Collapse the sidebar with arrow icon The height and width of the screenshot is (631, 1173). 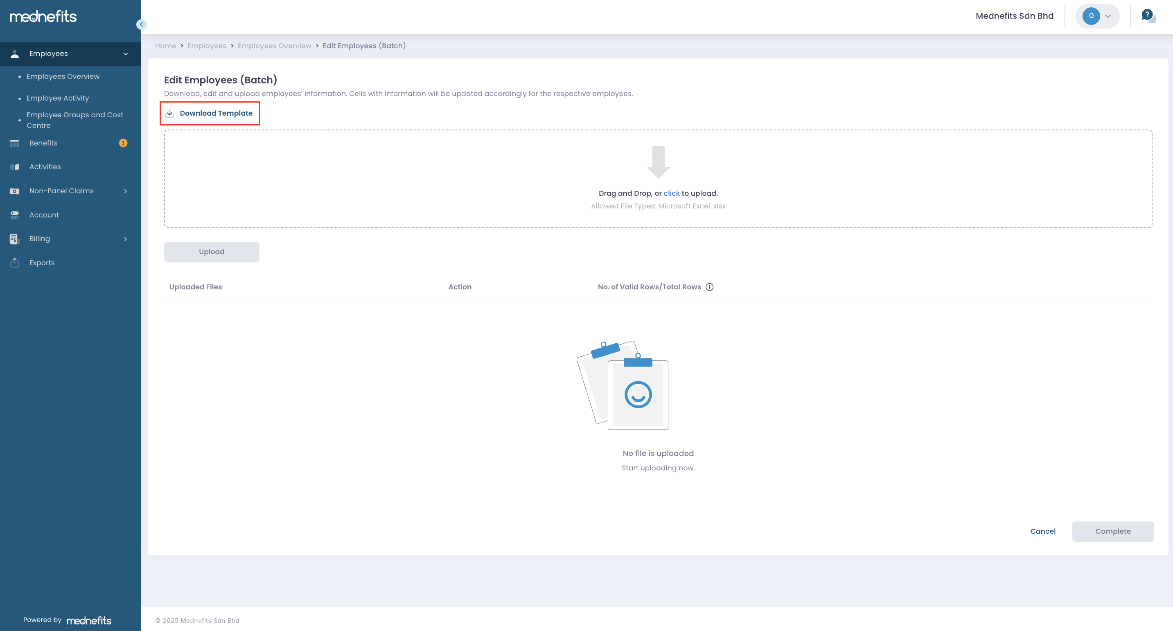click(x=141, y=25)
